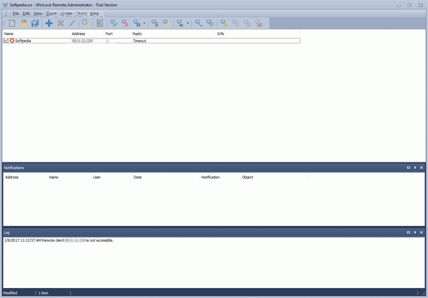Add a client with blue plus icon
This screenshot has width=428, height=298.
point(49,24)
